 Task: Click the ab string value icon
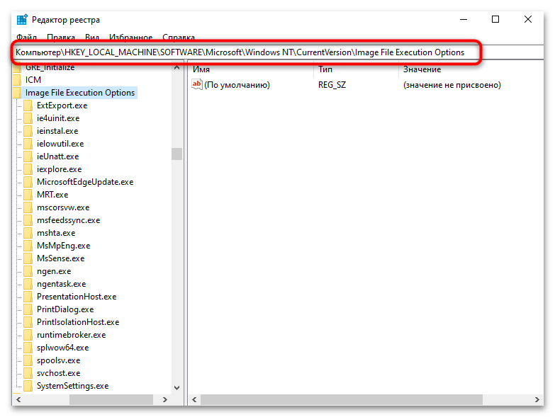tap(197, 84)
